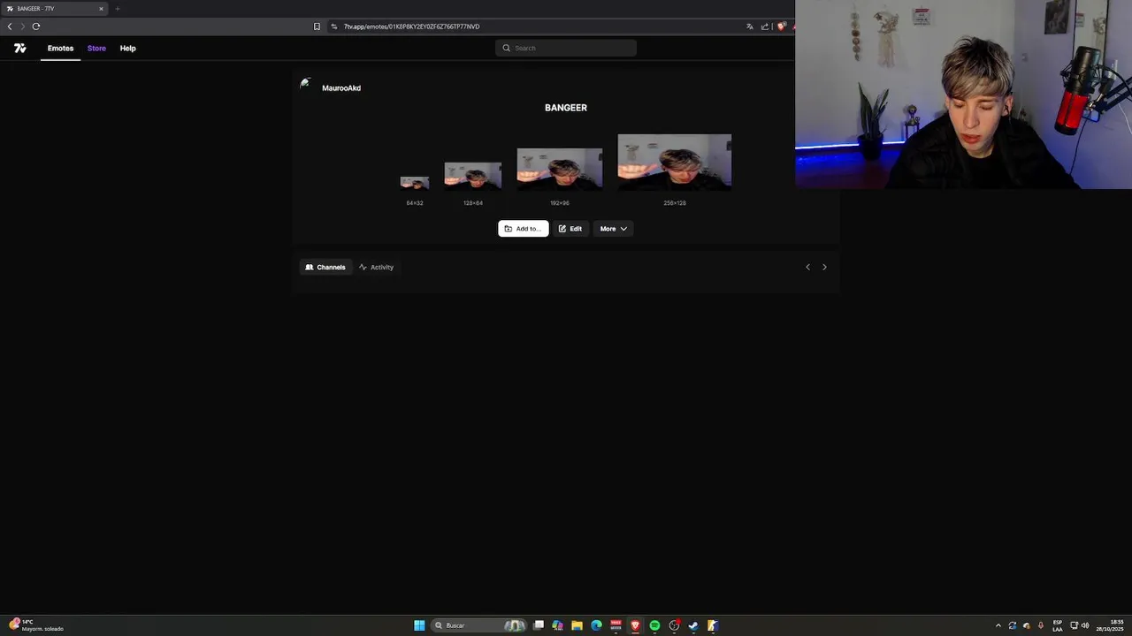This screenshot has height=636, width=1132.
Task: Click the share page icon
Action: pyautogui.click(x=764, y=26)
